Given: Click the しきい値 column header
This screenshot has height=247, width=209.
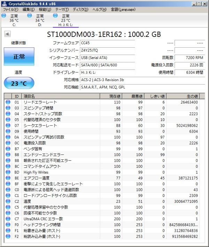Looking at the screenshot, I should (x=155, y=96).
